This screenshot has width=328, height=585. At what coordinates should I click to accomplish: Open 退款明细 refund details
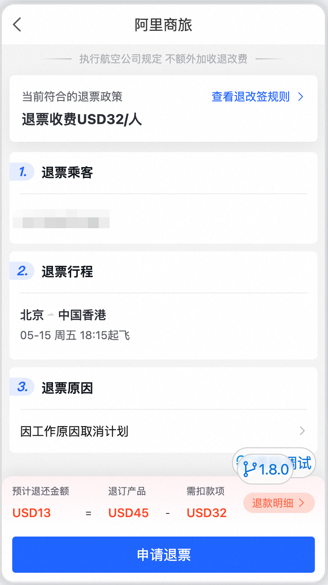(x=279, y=503)
